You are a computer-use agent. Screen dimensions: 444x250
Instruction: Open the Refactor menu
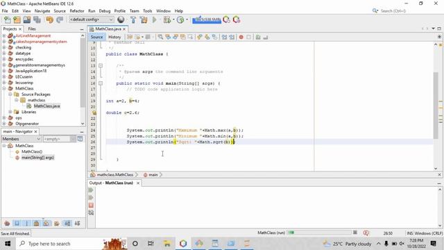point(77,11)
